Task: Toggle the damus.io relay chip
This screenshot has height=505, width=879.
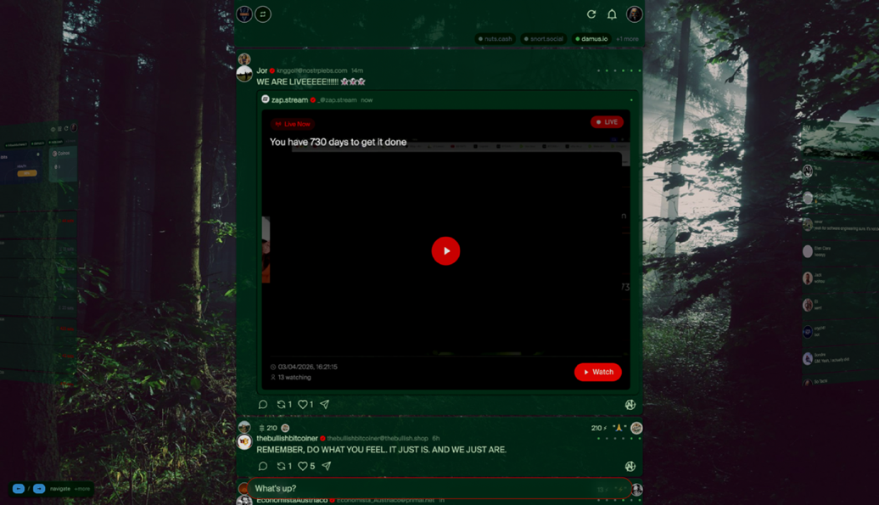Action: [x=592, y=39]
